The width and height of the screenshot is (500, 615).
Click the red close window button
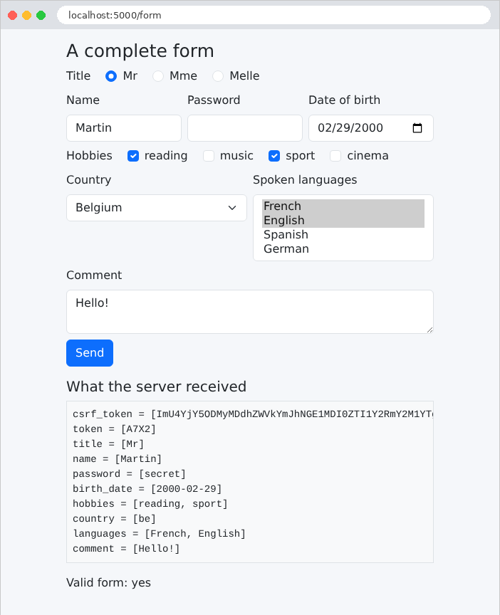(x=13, y=15)
